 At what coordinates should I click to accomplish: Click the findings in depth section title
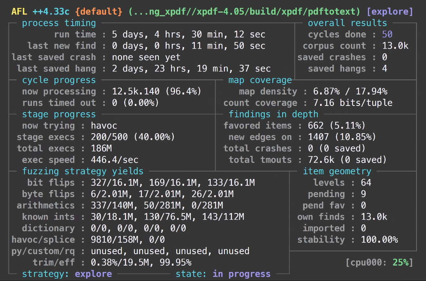[x=273, y=114]
